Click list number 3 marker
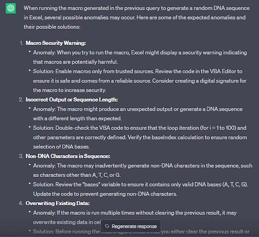Viewport: 259px width, 237px height. point(21,156)
